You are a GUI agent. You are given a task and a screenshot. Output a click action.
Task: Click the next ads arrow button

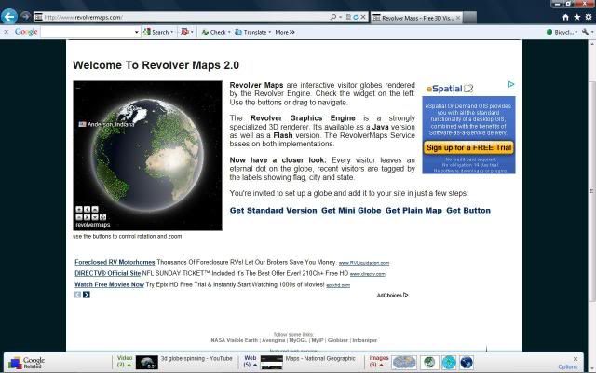(x=87, y=295)
